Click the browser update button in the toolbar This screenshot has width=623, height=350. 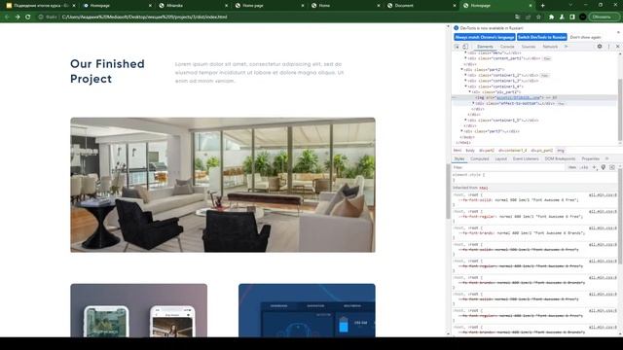click(x=604, y=17)
